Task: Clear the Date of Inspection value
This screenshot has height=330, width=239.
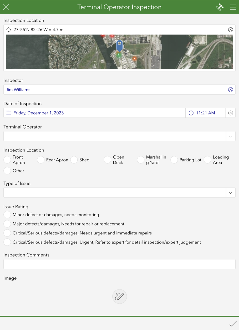Action: [230, 113]
